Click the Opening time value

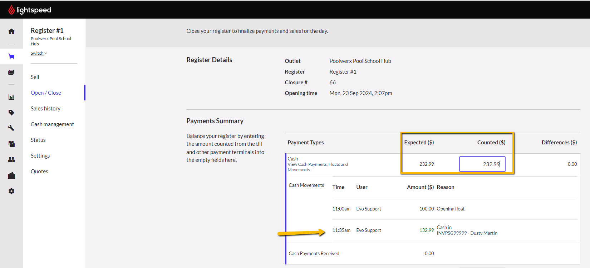(x=361, y=93)
